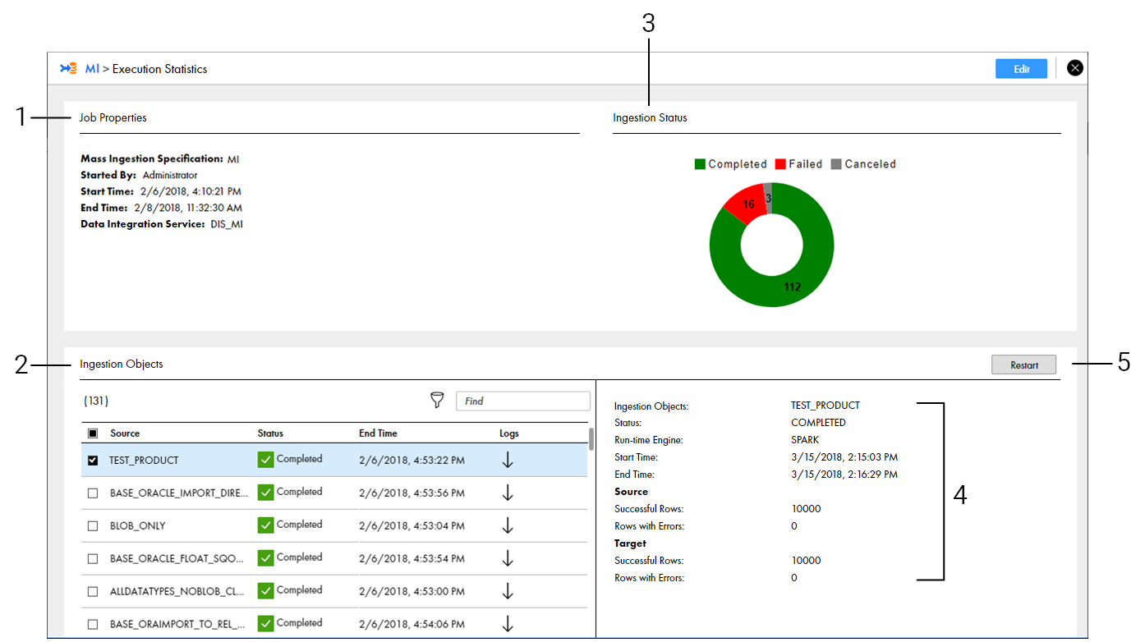Check the BLOB_ONLY checkbox
Screen dimensions: 1145x642
click(93, 526)
